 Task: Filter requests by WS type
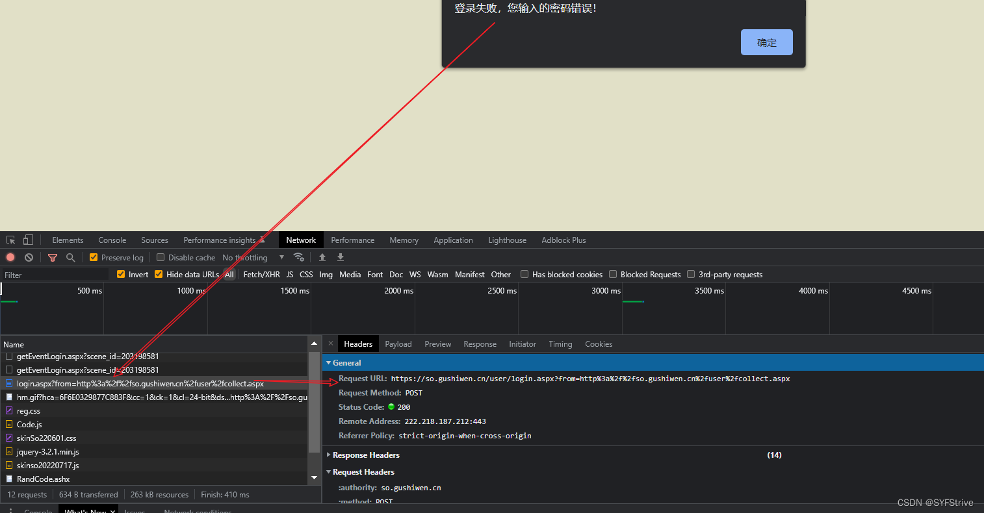[415, 274]
